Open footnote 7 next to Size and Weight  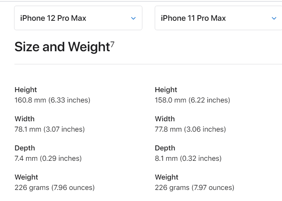(x=112, y=44)
